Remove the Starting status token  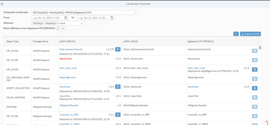point(42,23)
